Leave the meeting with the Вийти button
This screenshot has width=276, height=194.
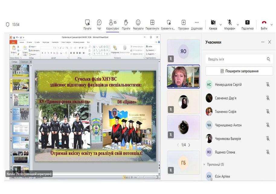(264, 23)
